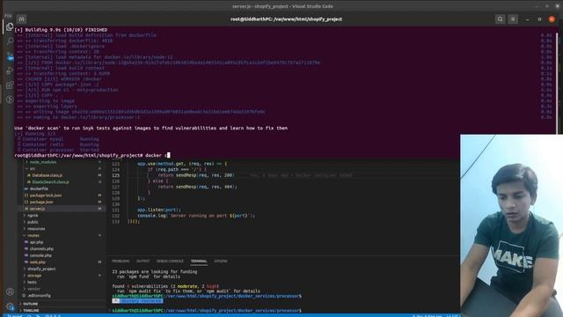Open the dockerfile in explorer
This screenshot has width=563, height=317.
coord(39,188)
